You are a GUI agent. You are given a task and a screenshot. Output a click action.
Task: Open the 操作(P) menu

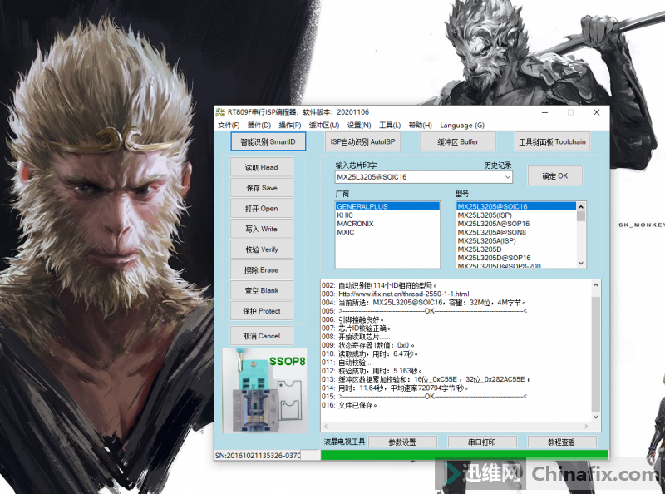tap(289, 126)
